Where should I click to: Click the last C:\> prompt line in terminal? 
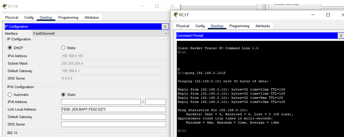[x=182, y=131]
